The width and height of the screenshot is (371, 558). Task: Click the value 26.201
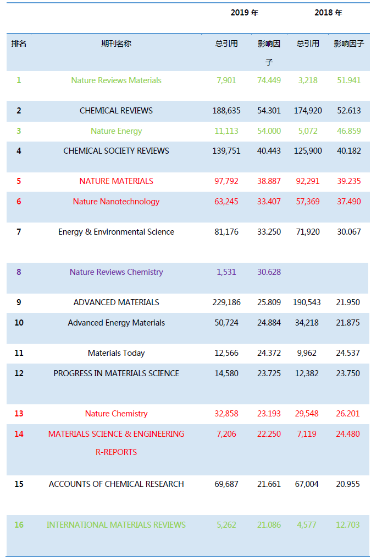tap(347, 414)
